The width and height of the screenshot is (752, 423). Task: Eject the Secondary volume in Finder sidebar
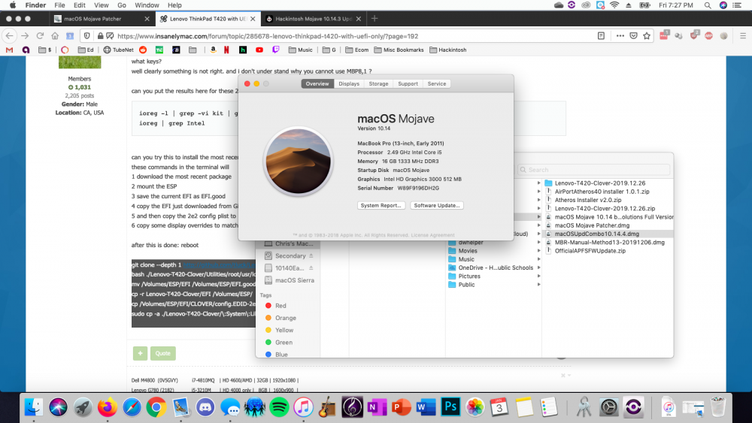[311, 255]
